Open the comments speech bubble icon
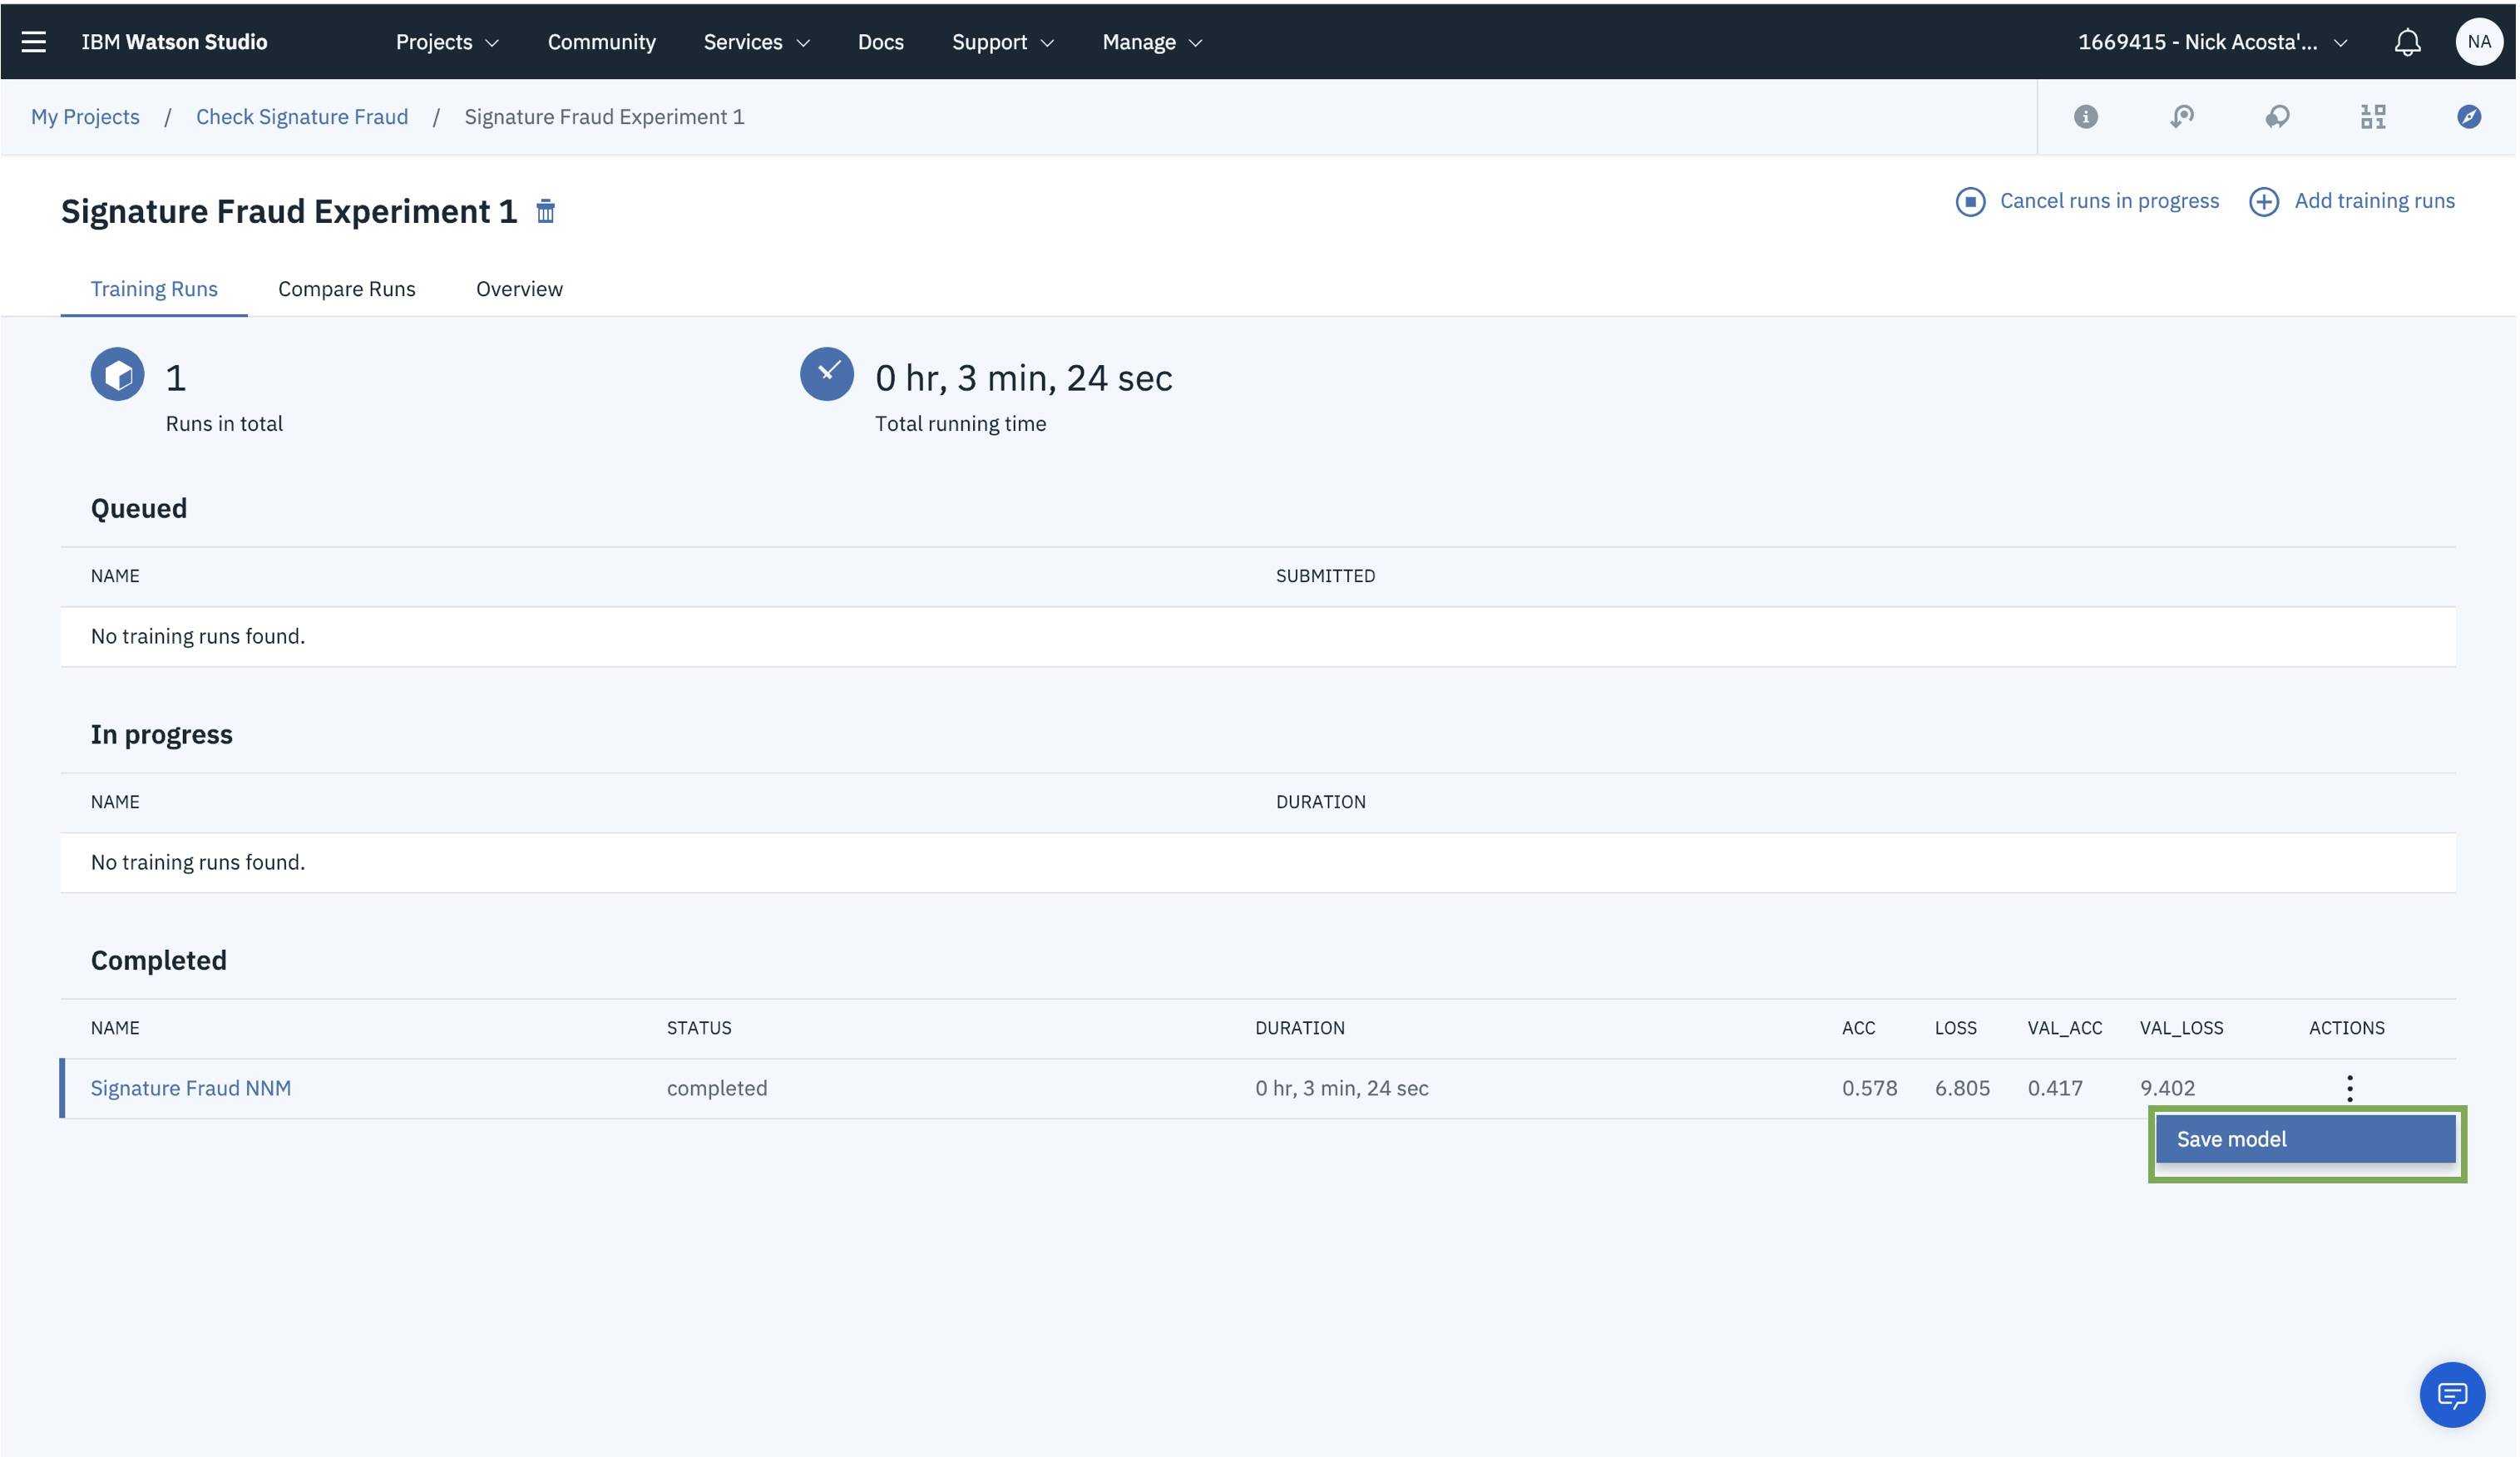Image resolution: width=2520 pixels, height=1457 pixels. coord(2276,117)
